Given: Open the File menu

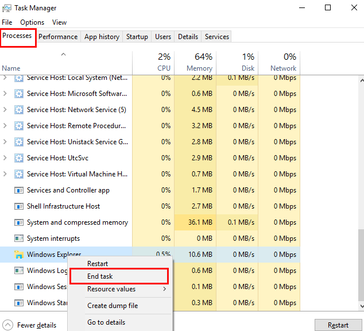Looking at the screenshot, I should (x=7, y=22).
